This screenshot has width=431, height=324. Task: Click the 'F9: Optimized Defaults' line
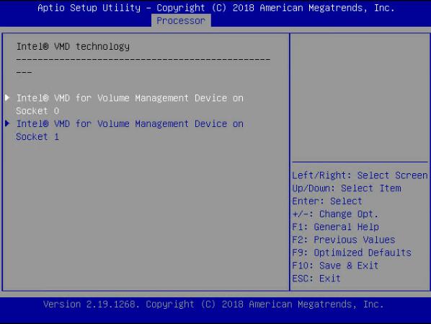coord(352,253)
